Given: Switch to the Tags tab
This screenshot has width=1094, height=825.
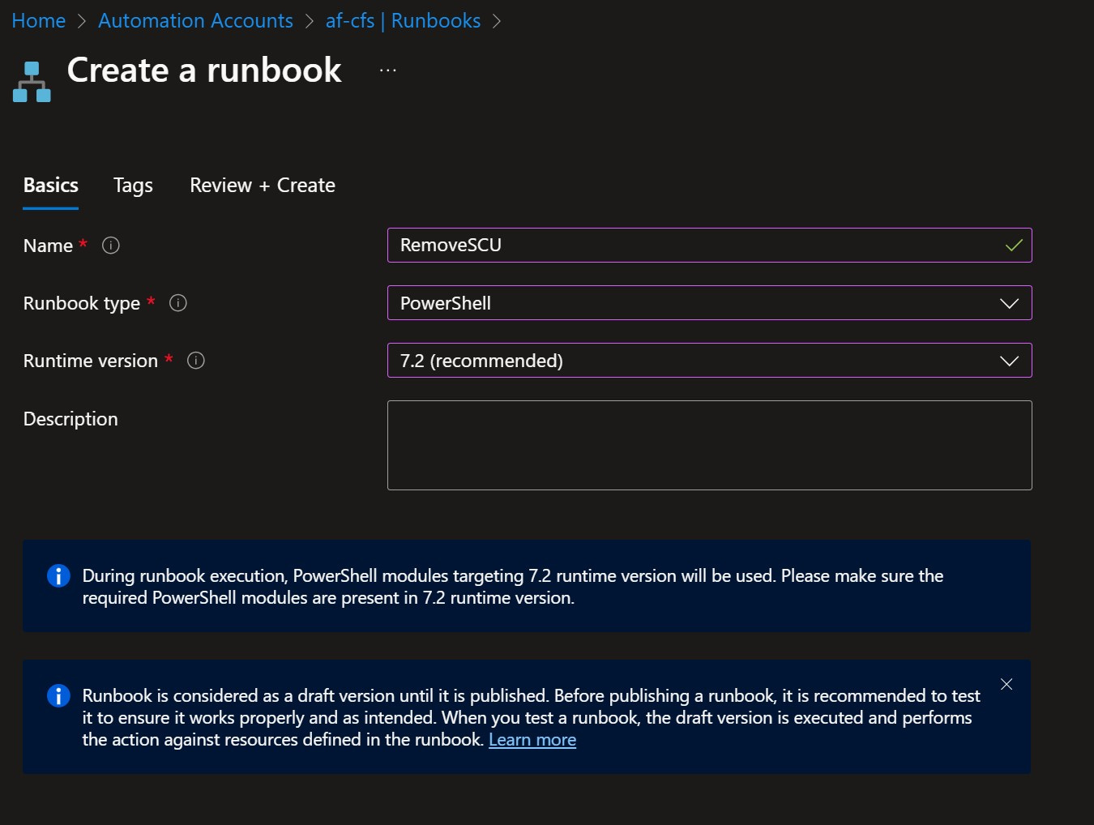Looking at the screenshot, I should pos(133,186).
